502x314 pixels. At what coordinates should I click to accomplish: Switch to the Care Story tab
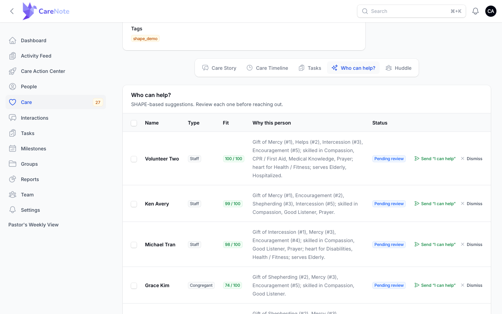[x=219, y=68]
